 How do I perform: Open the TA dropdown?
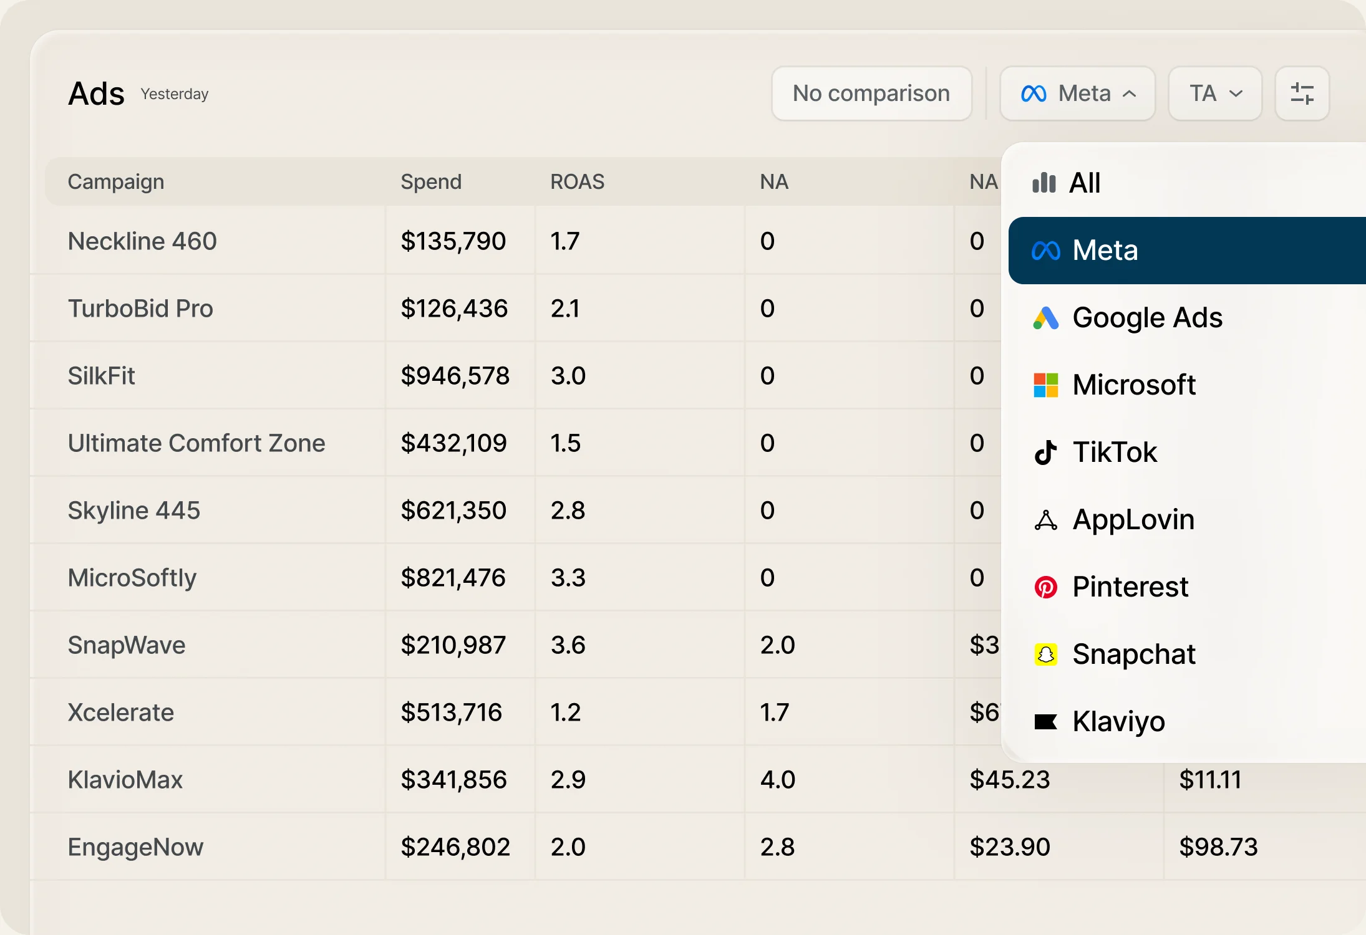coord(1215,93)
